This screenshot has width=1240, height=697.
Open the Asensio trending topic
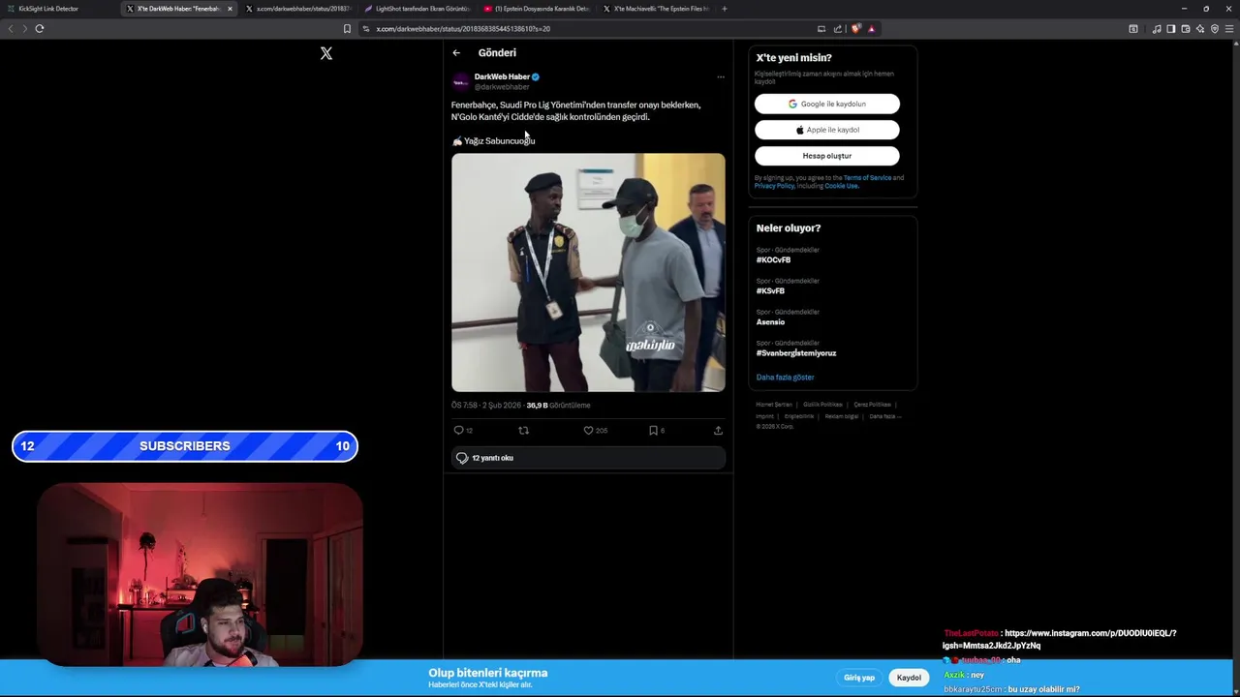tap(770, 322)
